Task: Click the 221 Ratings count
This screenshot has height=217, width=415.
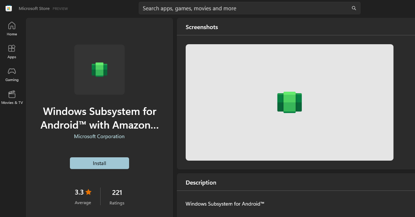Action: point(117,193)
